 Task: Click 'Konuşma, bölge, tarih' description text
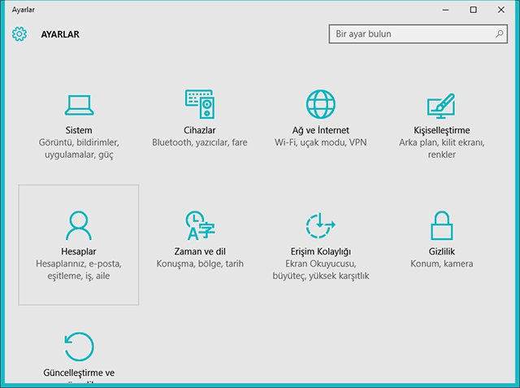200,264
